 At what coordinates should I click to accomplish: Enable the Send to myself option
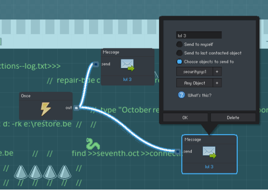[x=179, y=45]
